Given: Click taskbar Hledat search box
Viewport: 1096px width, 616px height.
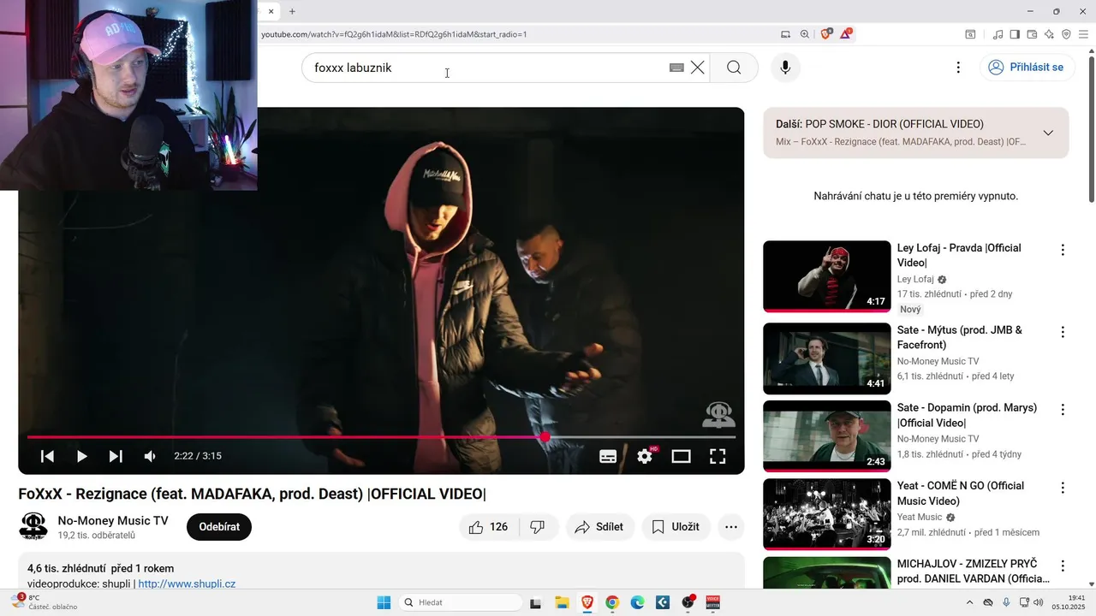Looking at the screenshot, I should coord(462,602).
